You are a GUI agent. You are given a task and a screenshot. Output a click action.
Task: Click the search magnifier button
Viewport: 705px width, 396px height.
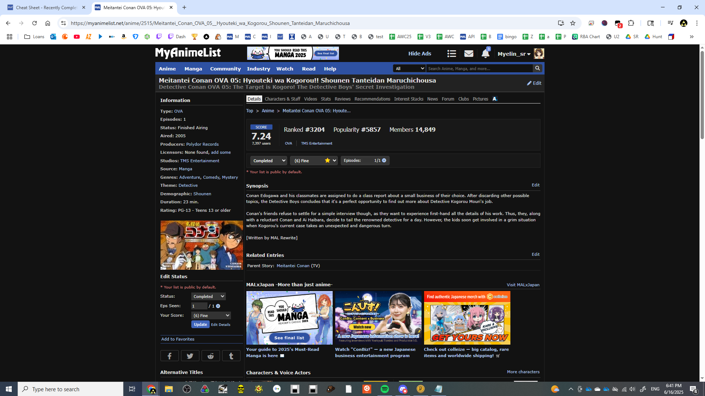pos(538,68)
